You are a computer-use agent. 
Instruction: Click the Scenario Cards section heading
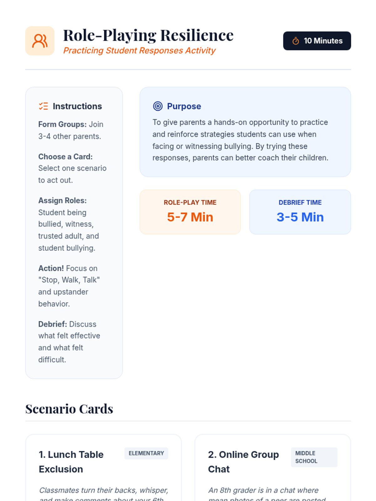69,409
